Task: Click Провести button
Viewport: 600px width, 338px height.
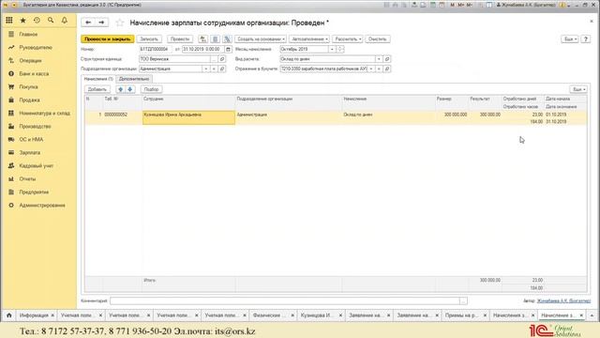Action: (180, 39)
